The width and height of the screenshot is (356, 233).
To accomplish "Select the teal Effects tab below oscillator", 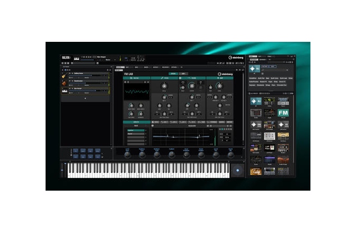I will tap(137, 122).
